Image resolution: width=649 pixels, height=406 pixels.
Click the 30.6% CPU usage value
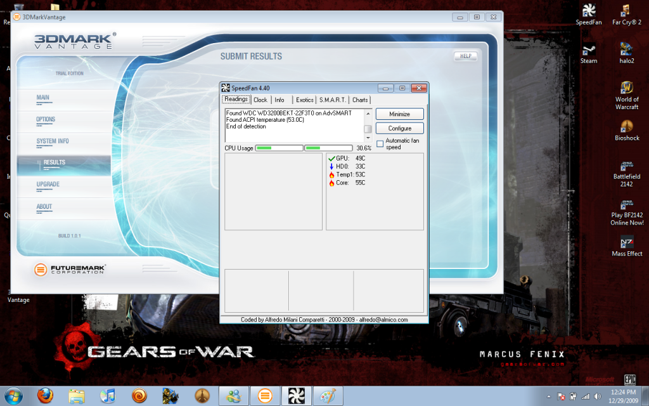(x=364, y=148)
